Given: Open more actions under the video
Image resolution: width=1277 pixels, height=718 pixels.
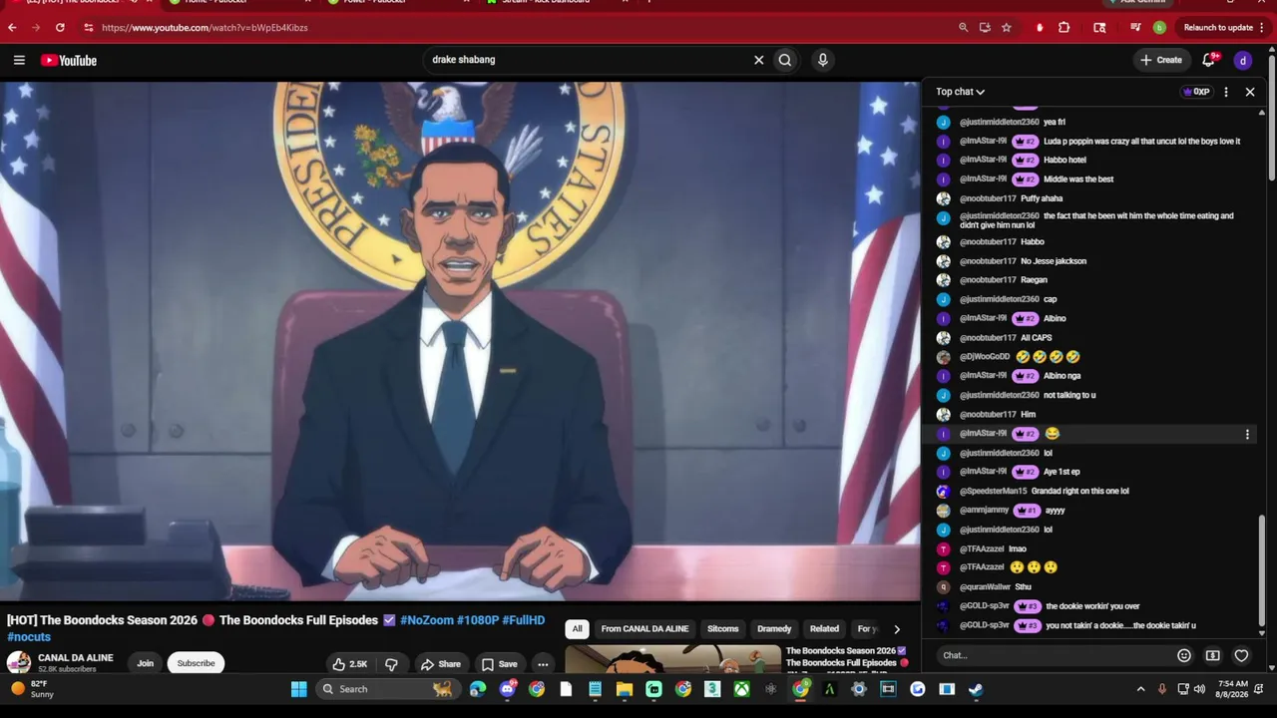Looking at the screenshot, I should click(x=543, y=664).
